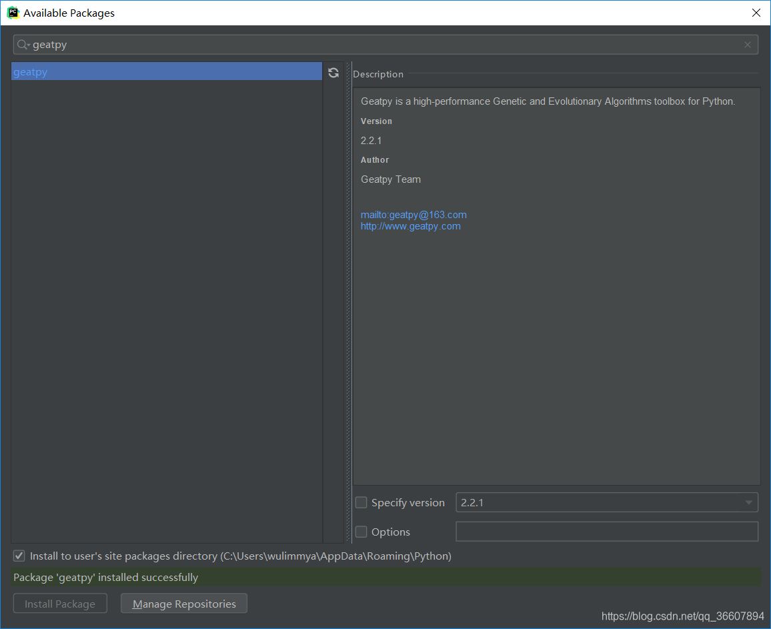Click the Options text input field

click(607, 532)
